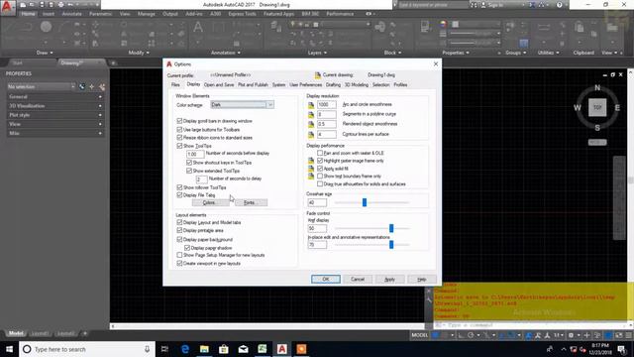Click the Xref display fade slider handle

[x=391, y=228]
